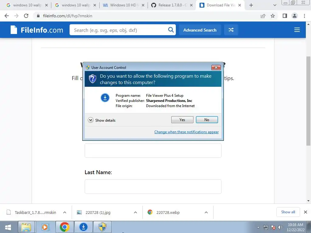Click the random shuffle icon button
The height and width of the screenshot is (233, 311).
click(231, 30)
